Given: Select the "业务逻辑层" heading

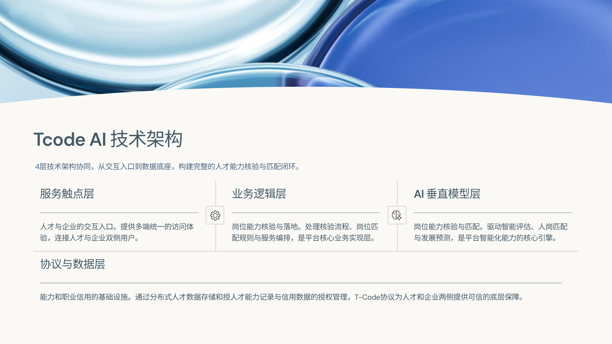Looking at the screenshot, I should pos(259,194).
